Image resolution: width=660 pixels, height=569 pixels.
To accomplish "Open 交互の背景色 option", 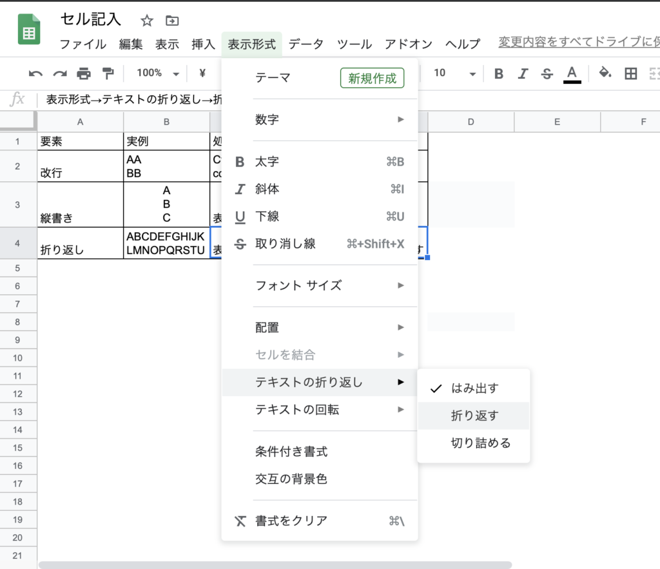I will coord(320,479).
